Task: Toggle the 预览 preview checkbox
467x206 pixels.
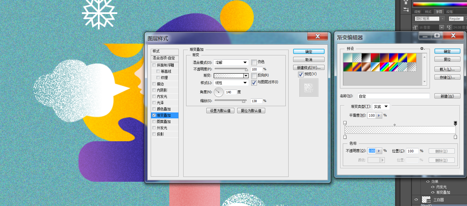Action: click(x=301, y=74)
